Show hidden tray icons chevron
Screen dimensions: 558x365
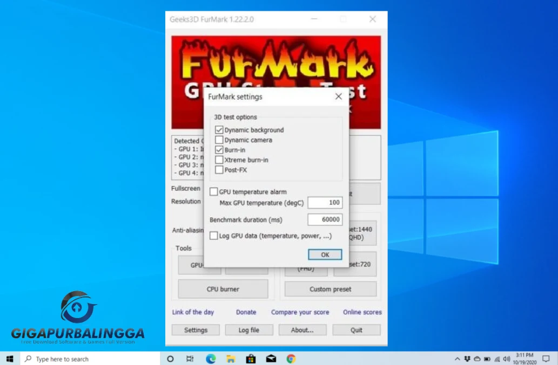point(458,359)
